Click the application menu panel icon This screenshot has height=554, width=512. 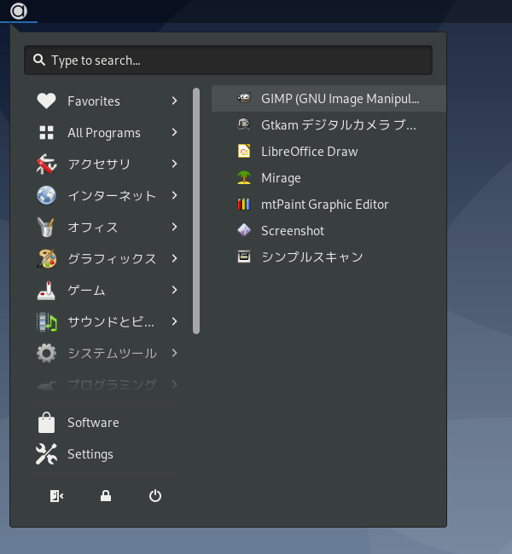point(19,10)
